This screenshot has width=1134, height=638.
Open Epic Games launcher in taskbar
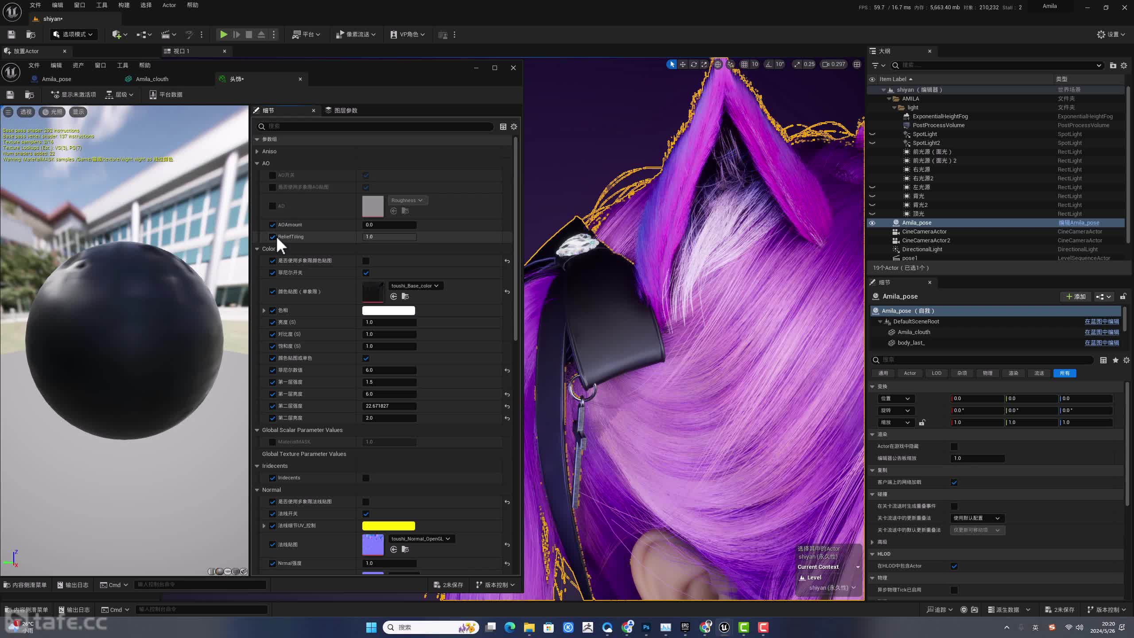tap(685, 627)
